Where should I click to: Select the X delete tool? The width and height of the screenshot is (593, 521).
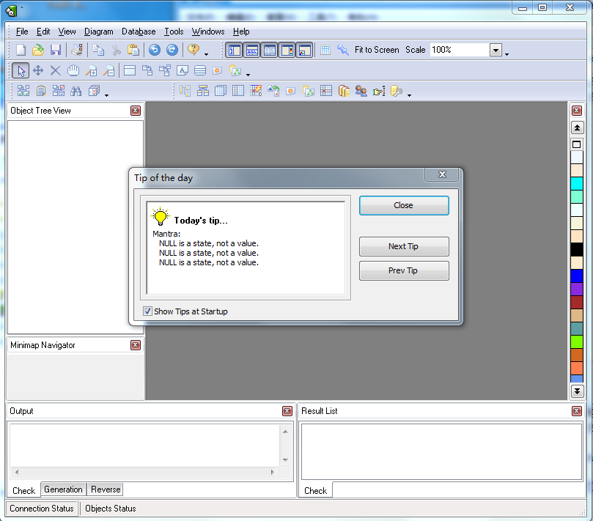pos(56,70)
